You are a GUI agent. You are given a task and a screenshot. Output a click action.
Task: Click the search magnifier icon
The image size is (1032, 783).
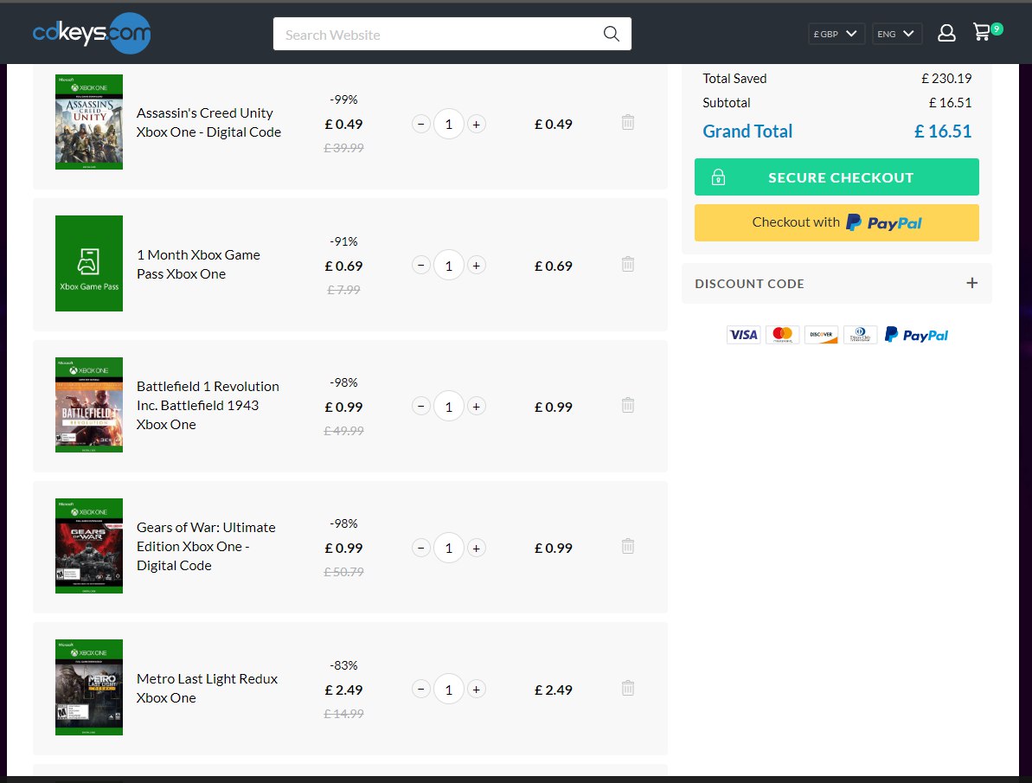(612, 35)
